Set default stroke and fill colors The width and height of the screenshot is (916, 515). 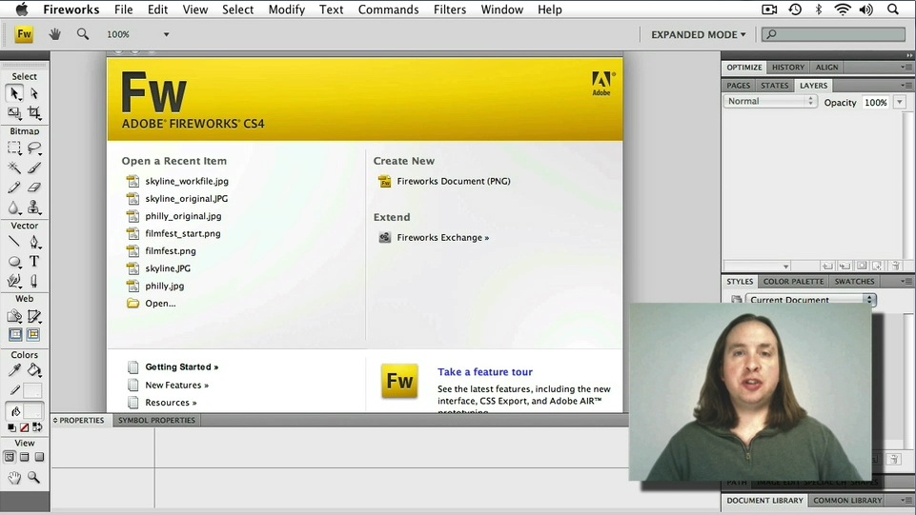tap(11, 427)
